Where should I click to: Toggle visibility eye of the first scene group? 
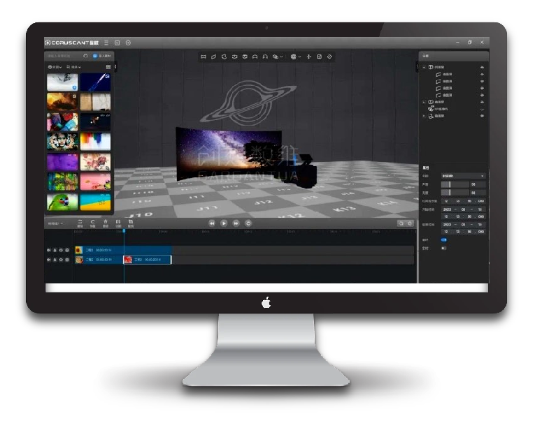pos(482,67)
